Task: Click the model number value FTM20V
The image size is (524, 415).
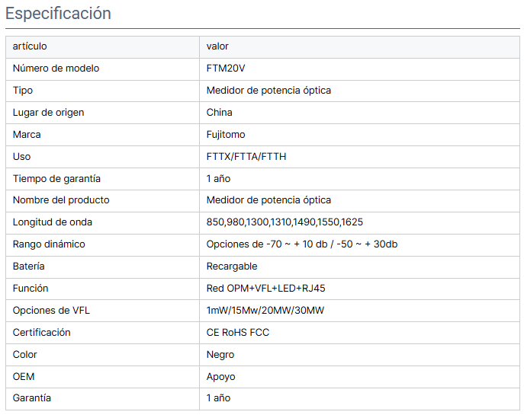Action: tap(226, 69)
